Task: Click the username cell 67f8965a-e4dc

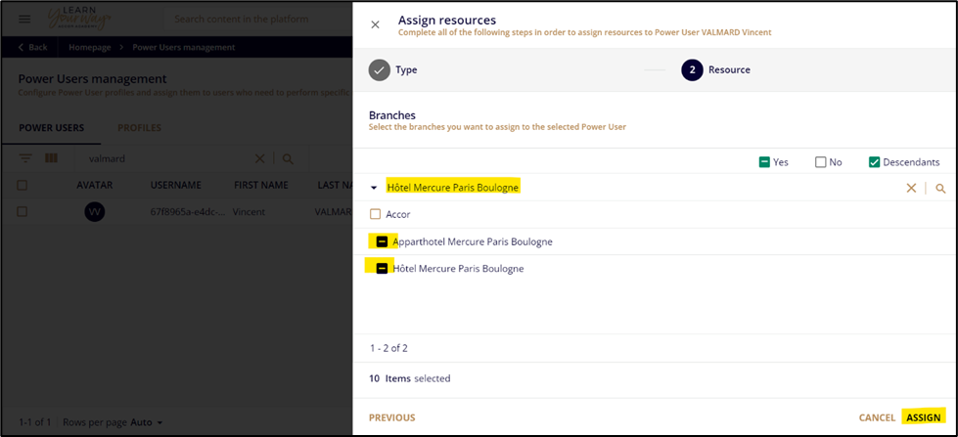Action: [x=188, y=212]
